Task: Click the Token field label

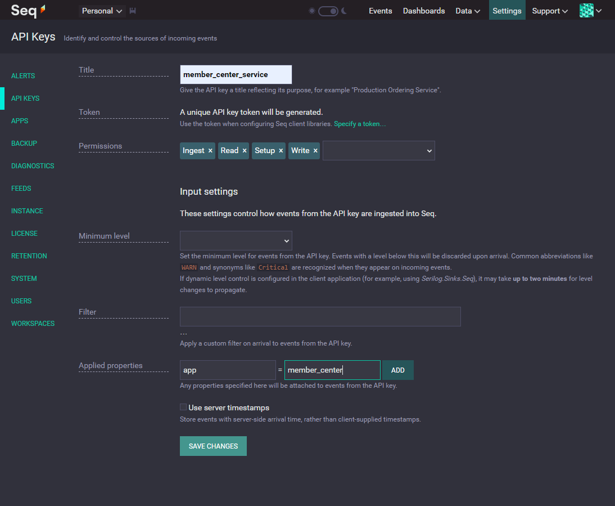Action: (89, 112)
